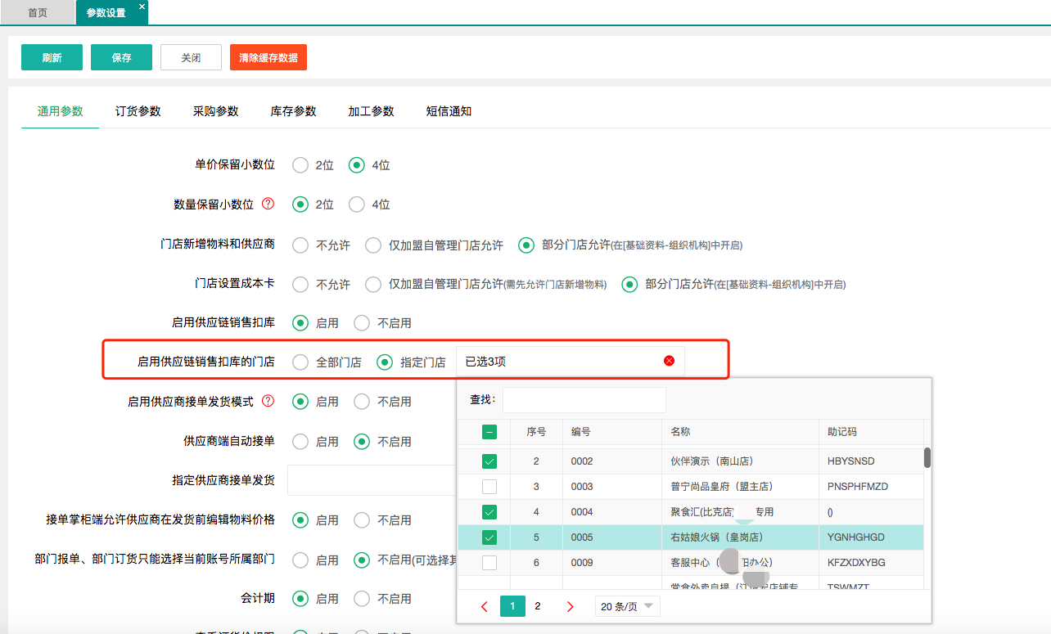Select 不启用 for 启用供应商接单发货模式

click(x=362, y=401)
